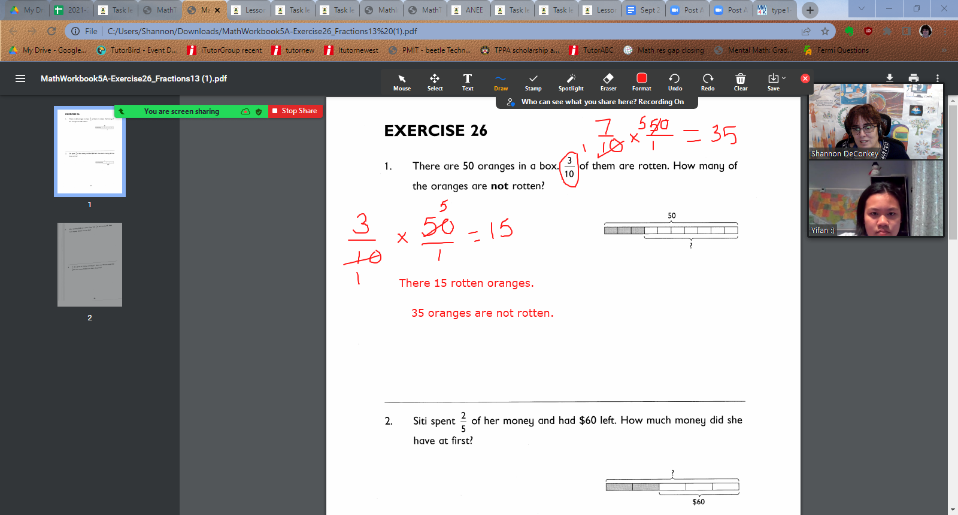This screenshot has width=958, height=515.
Task: Bookmark this page with the star
Action: pos(825,31)
